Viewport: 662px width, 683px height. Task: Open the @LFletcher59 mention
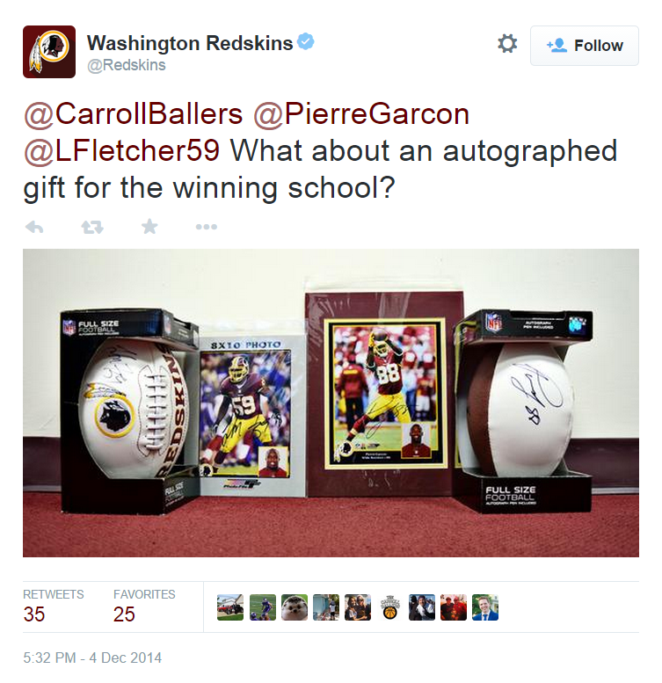click(121, 151)
